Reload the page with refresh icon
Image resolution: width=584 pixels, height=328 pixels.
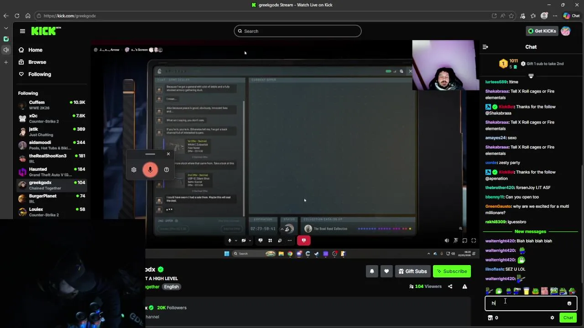[17, 15]
